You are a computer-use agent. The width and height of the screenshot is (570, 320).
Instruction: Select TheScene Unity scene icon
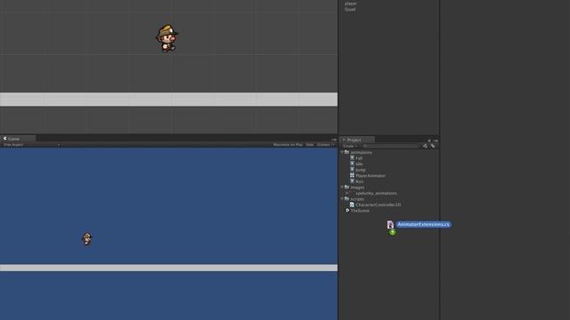pyautogui.click(x=347, y=211)
